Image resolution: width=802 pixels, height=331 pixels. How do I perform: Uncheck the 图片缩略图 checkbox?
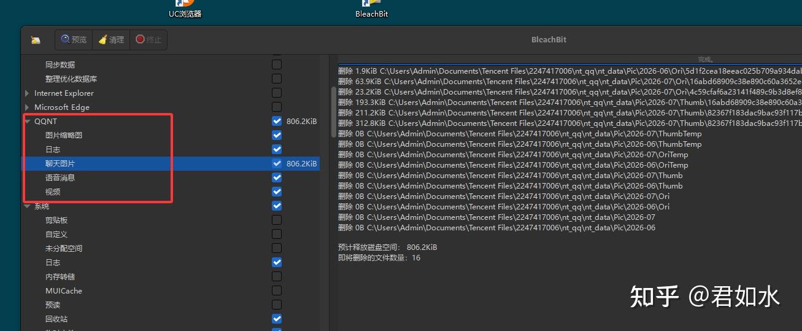coord(277,135)
